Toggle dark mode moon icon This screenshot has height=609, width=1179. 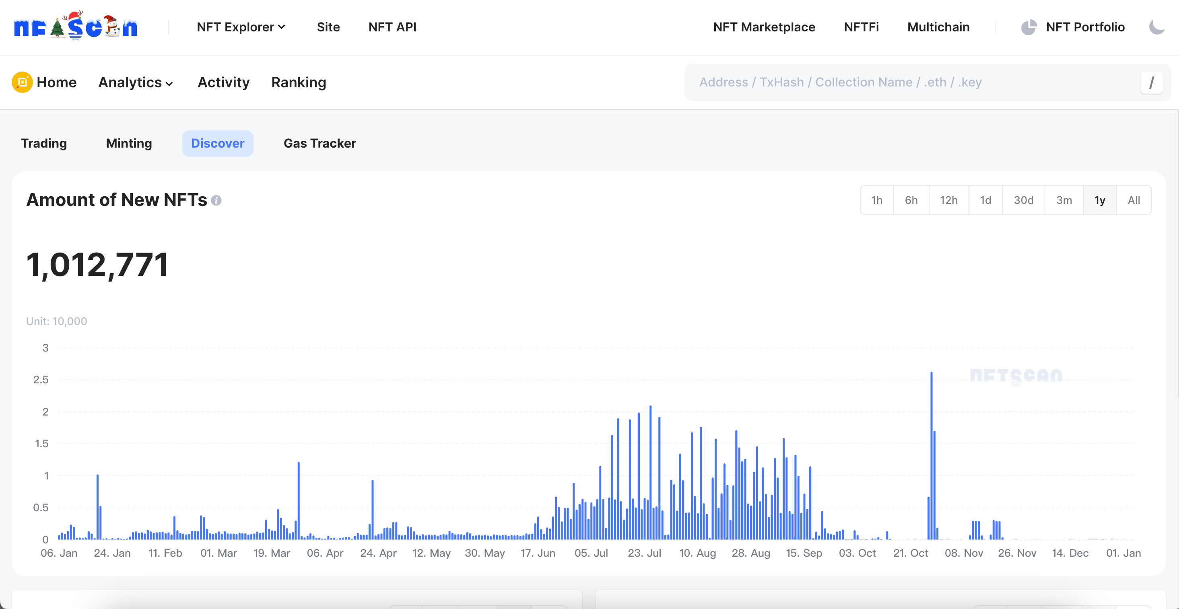[1156, 27]
